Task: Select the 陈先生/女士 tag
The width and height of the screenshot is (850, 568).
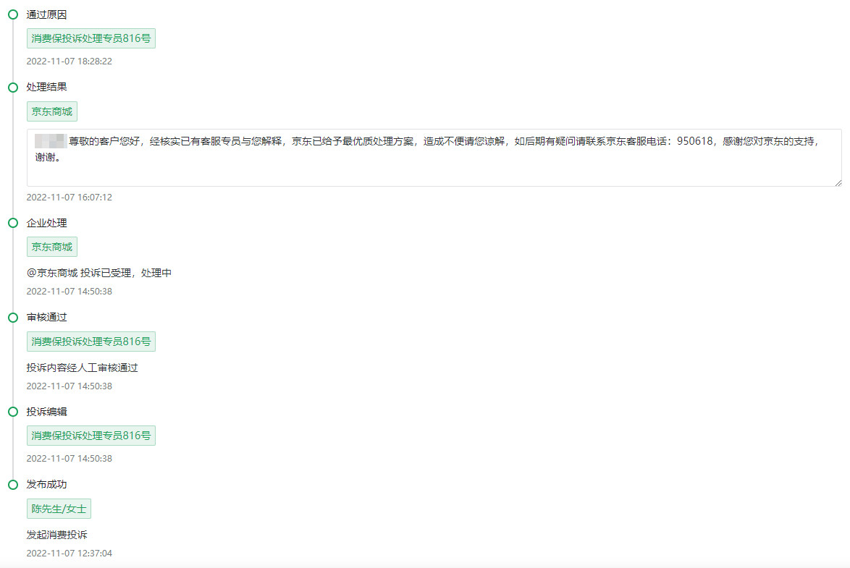Action: pyautogui.click(x=59, y=509)
